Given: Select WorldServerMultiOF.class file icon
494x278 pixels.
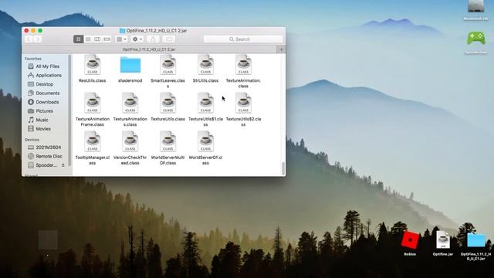Looking at the screenshot, I should [x=168, y=141].
